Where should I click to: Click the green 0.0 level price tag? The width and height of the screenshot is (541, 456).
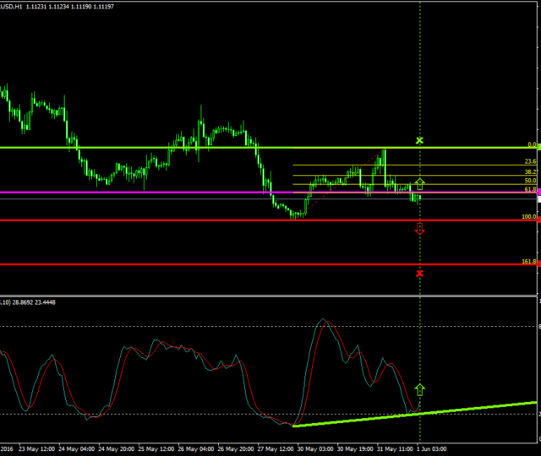tap(538, 147)
